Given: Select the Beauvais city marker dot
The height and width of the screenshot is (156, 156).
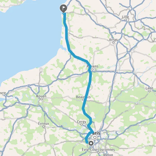Looking at the screenshot, I should (x=83, y=100).
